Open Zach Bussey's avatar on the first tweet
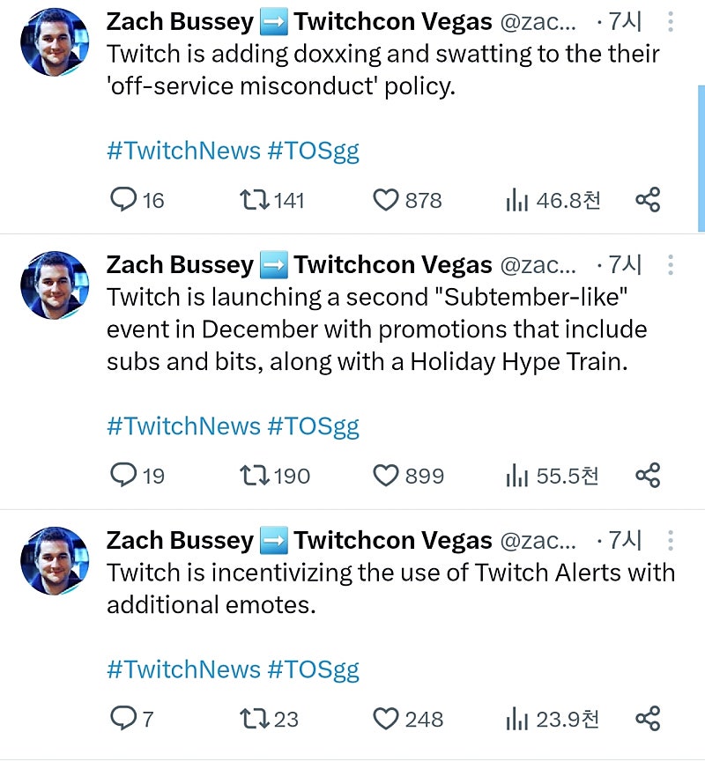The height and width of the screenshot is (769, 705). (x=55, y=43)
